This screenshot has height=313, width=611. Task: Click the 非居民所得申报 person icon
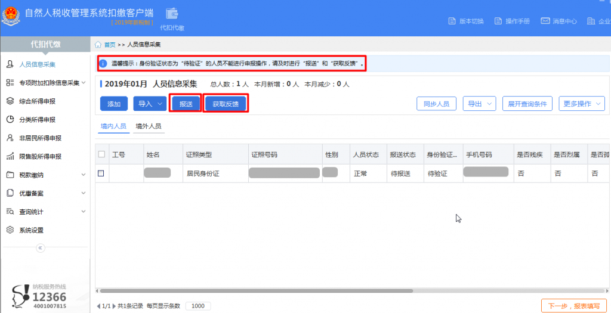click(x=10, y=138)
